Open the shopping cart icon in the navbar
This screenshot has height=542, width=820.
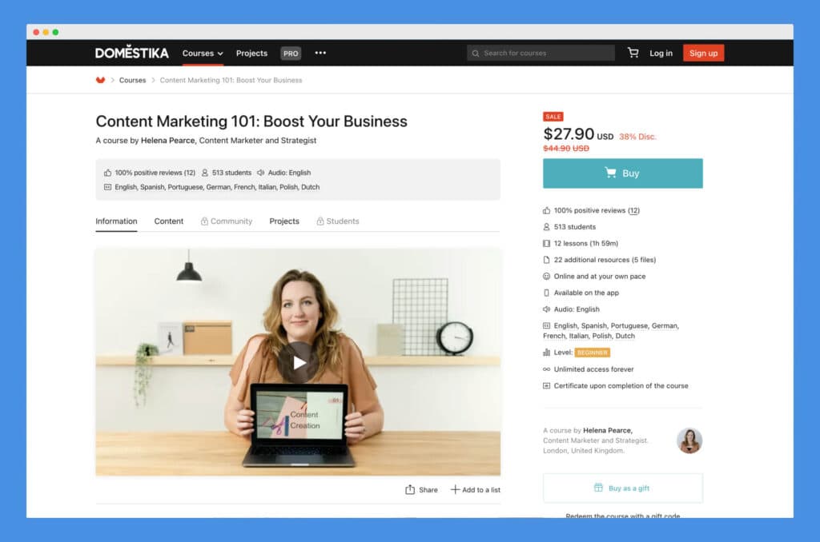pos(633,53)
